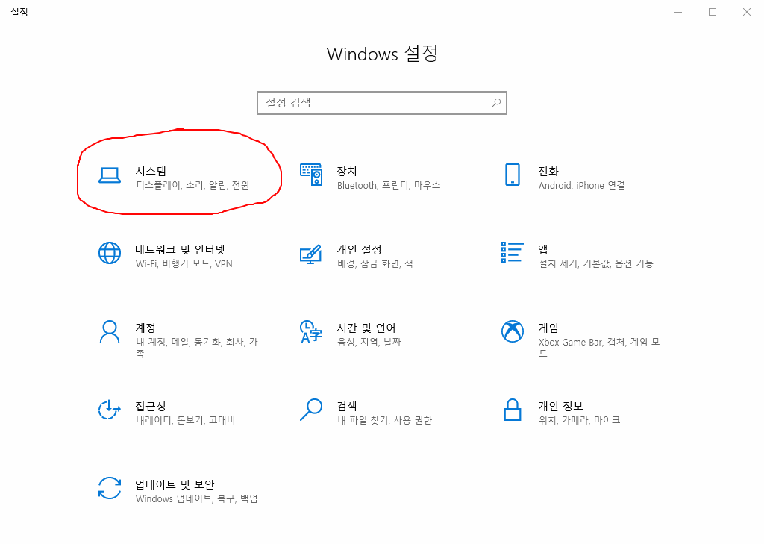Click the text Xbox Game Bar, 캡처
The image size is (764, 544).
[582, 343]
